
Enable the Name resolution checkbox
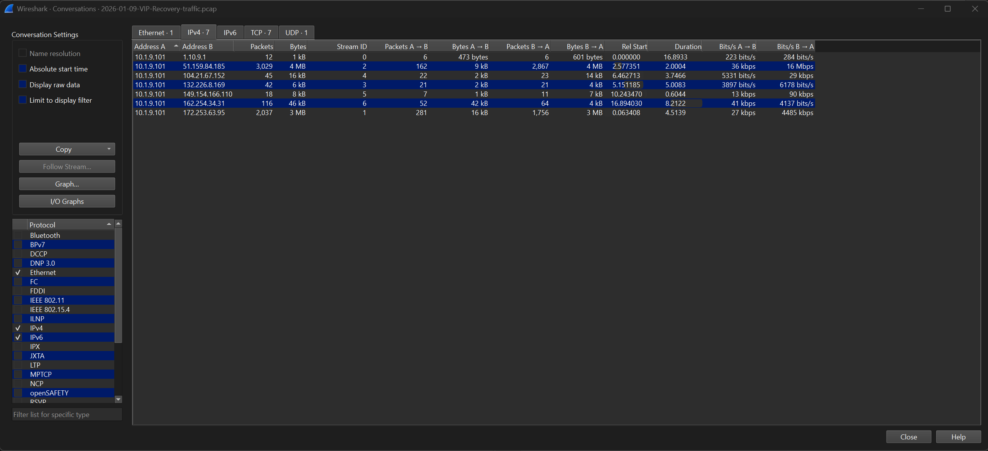pos(23,53)
